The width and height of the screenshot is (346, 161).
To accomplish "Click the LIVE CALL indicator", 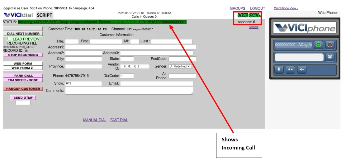I will tap(249, 15).
